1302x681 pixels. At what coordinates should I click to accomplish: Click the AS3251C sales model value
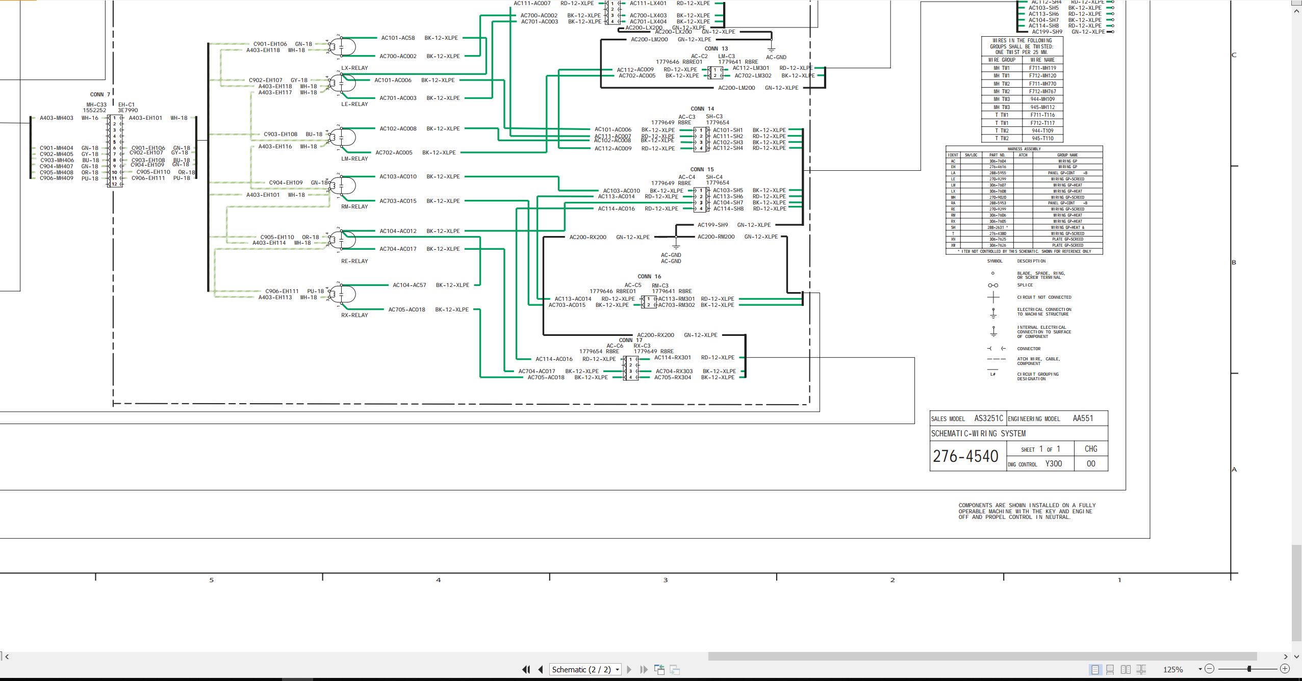[989, 418]
